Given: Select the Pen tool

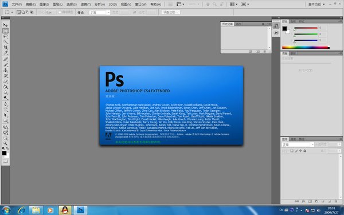Looking at the screenshot, I should (x=6, y=104).
